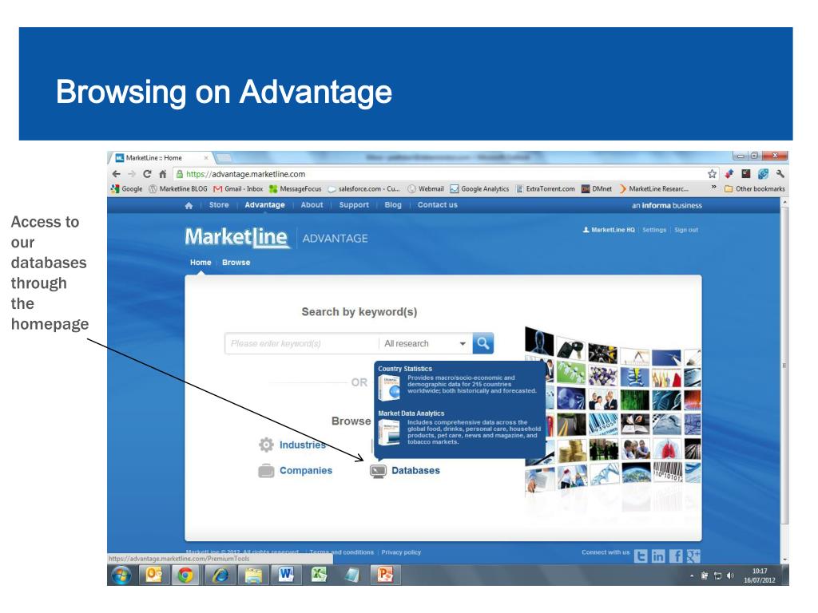Click the Companies briefcase icon
Viewport: 818px width, 613px height.
click(x=266, y=471)
